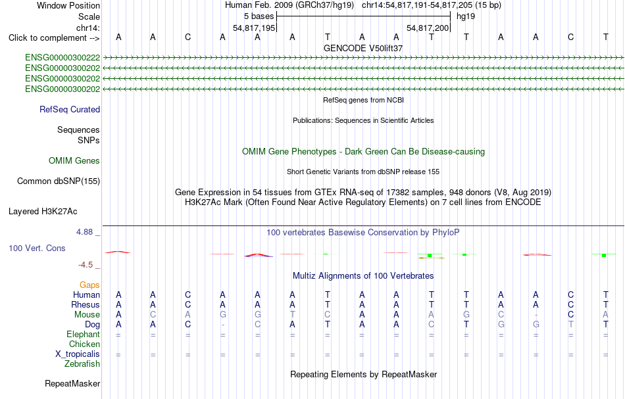Select the Chicken species label
The image size is (625, 399).
point(84,344)
